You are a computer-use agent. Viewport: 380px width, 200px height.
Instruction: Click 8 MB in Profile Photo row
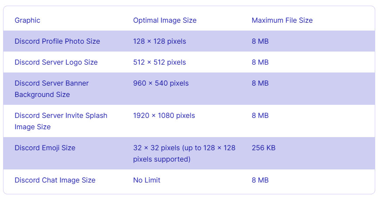260,41
